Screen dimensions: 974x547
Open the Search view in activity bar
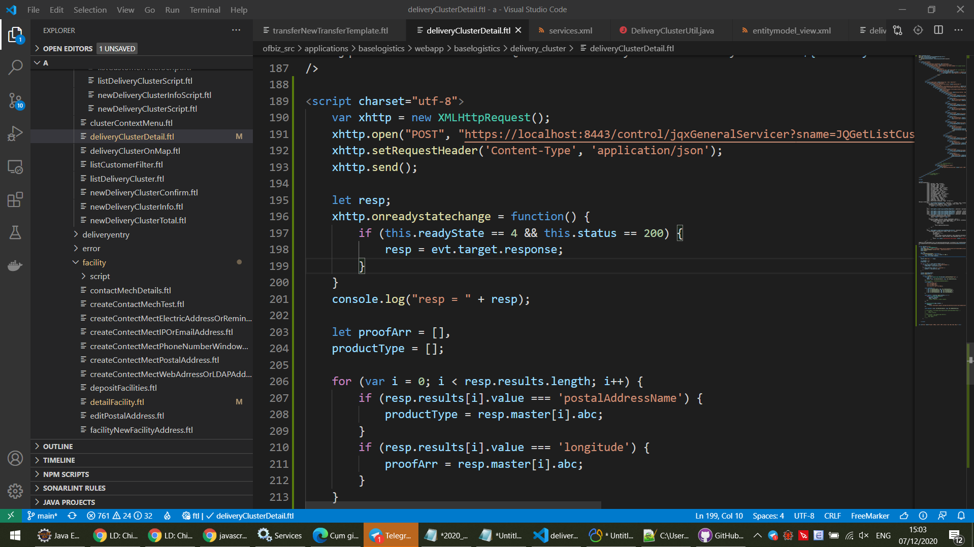click(15, 67)
